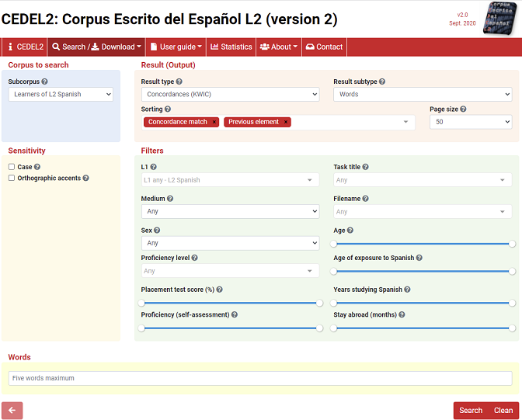The width and height of the screenshot is (522, 420).
Task: Click the help icon beside Result type
Action: 179,82
